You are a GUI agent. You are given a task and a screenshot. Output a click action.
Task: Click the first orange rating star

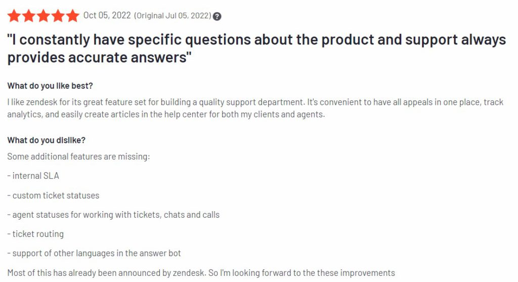[14, 16]
